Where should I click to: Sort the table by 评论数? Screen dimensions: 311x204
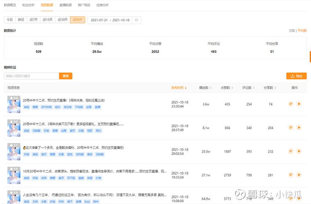(x=248, y=88)
